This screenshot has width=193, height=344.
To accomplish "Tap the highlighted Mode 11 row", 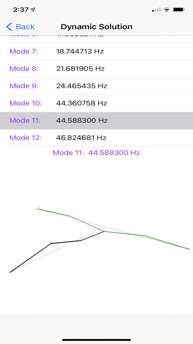I will click(x=96, y=121).
